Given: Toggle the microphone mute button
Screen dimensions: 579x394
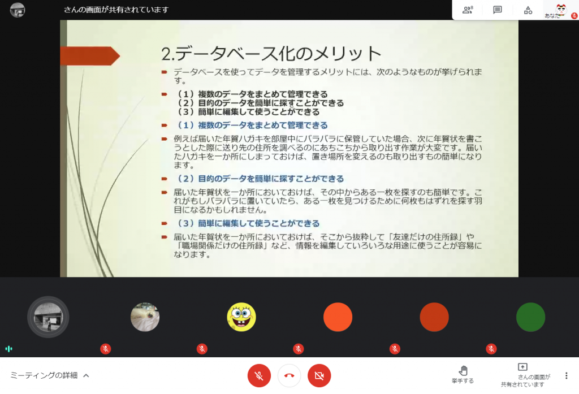Looking at the screenshot, I should pyautogui.click(x=259, y=375).
